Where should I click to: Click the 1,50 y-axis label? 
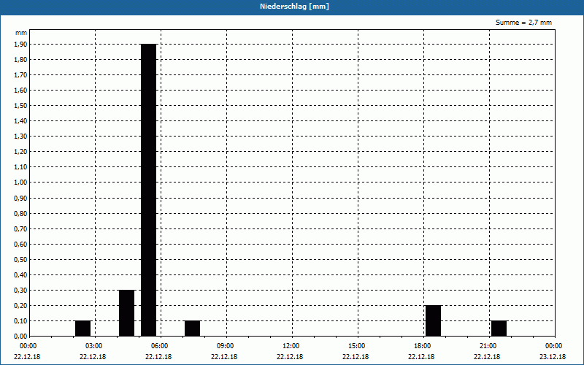pos(20,106)
